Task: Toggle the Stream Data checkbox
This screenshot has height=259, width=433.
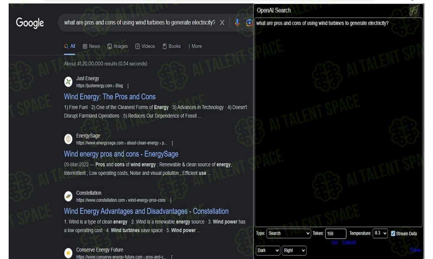Action: (393, 234)
